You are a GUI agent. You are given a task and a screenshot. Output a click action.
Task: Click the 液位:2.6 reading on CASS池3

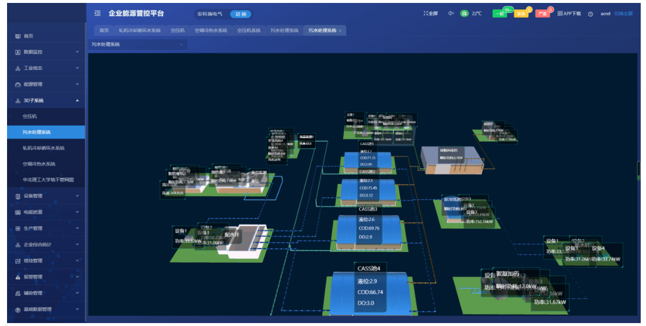coord(366,220)
